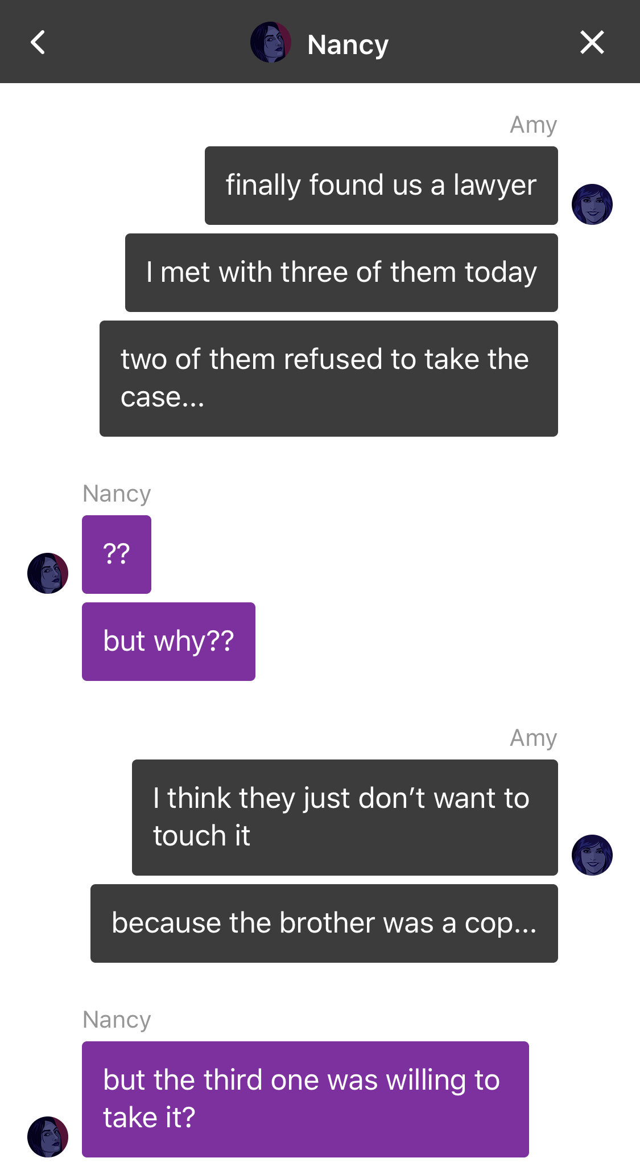Image resolution: width=640 pixels, height=1166 pixels.
Task: Tap the Nancy label above the last message
Action: [x=117, y=1020]
